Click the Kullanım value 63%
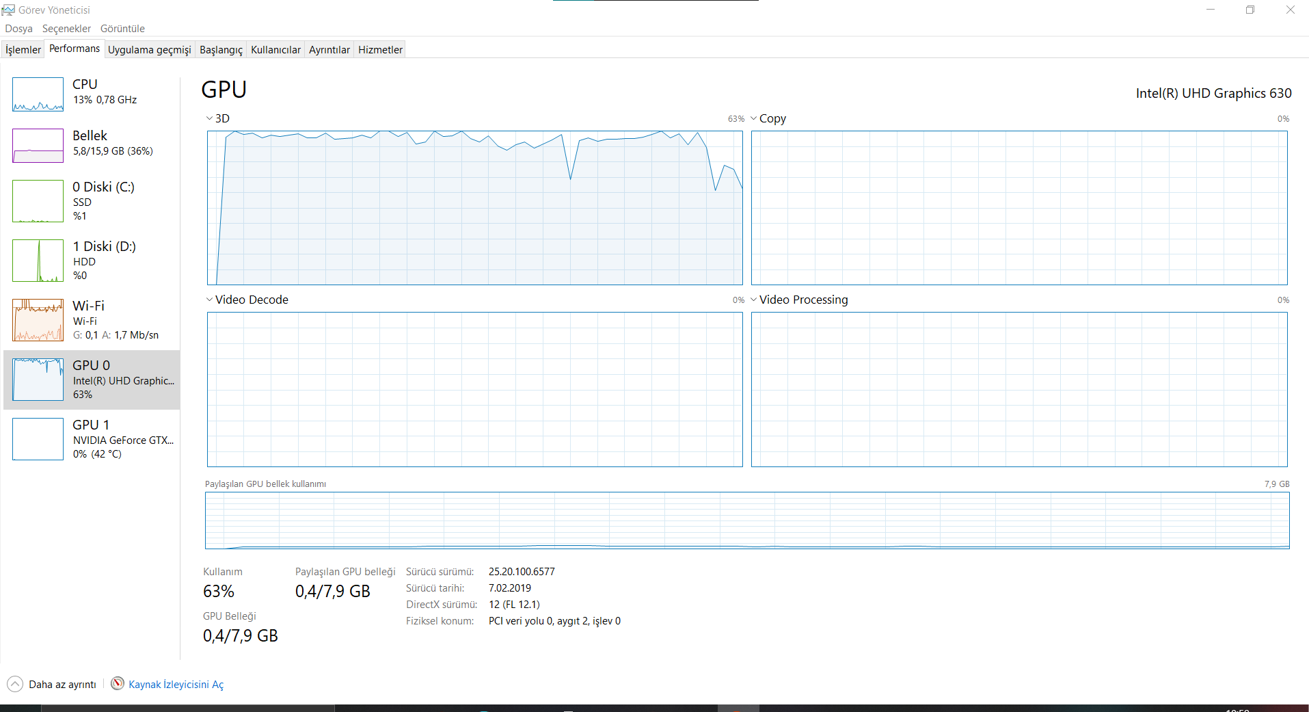Image resolution: width=1309 pixels, height=712 pixels. coord(219,592)
